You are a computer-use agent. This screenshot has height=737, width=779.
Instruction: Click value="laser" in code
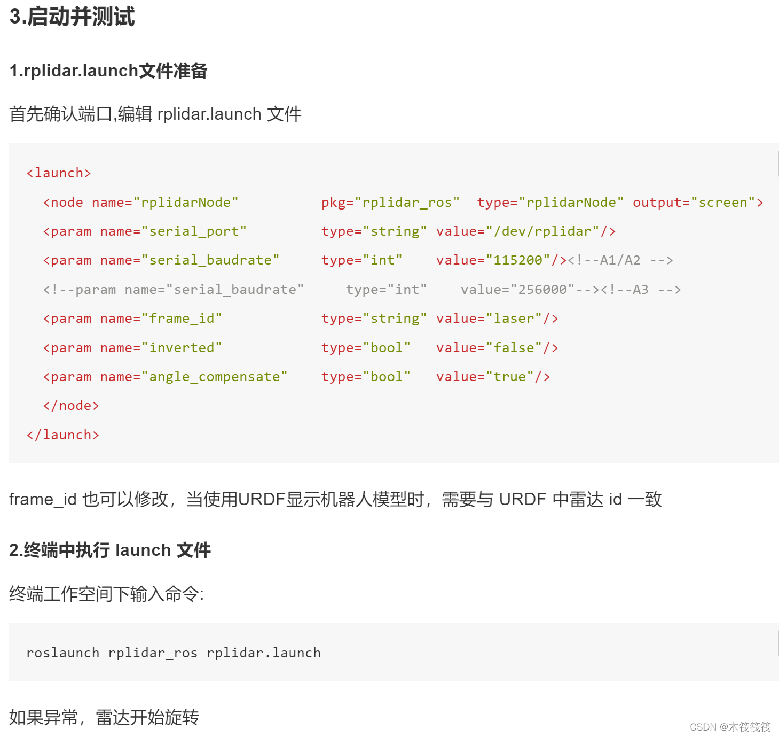point(489,319)
